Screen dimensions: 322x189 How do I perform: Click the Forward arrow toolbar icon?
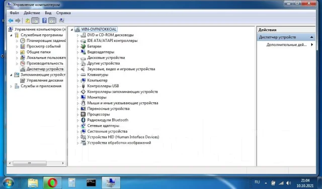click(x=18, y=20)
